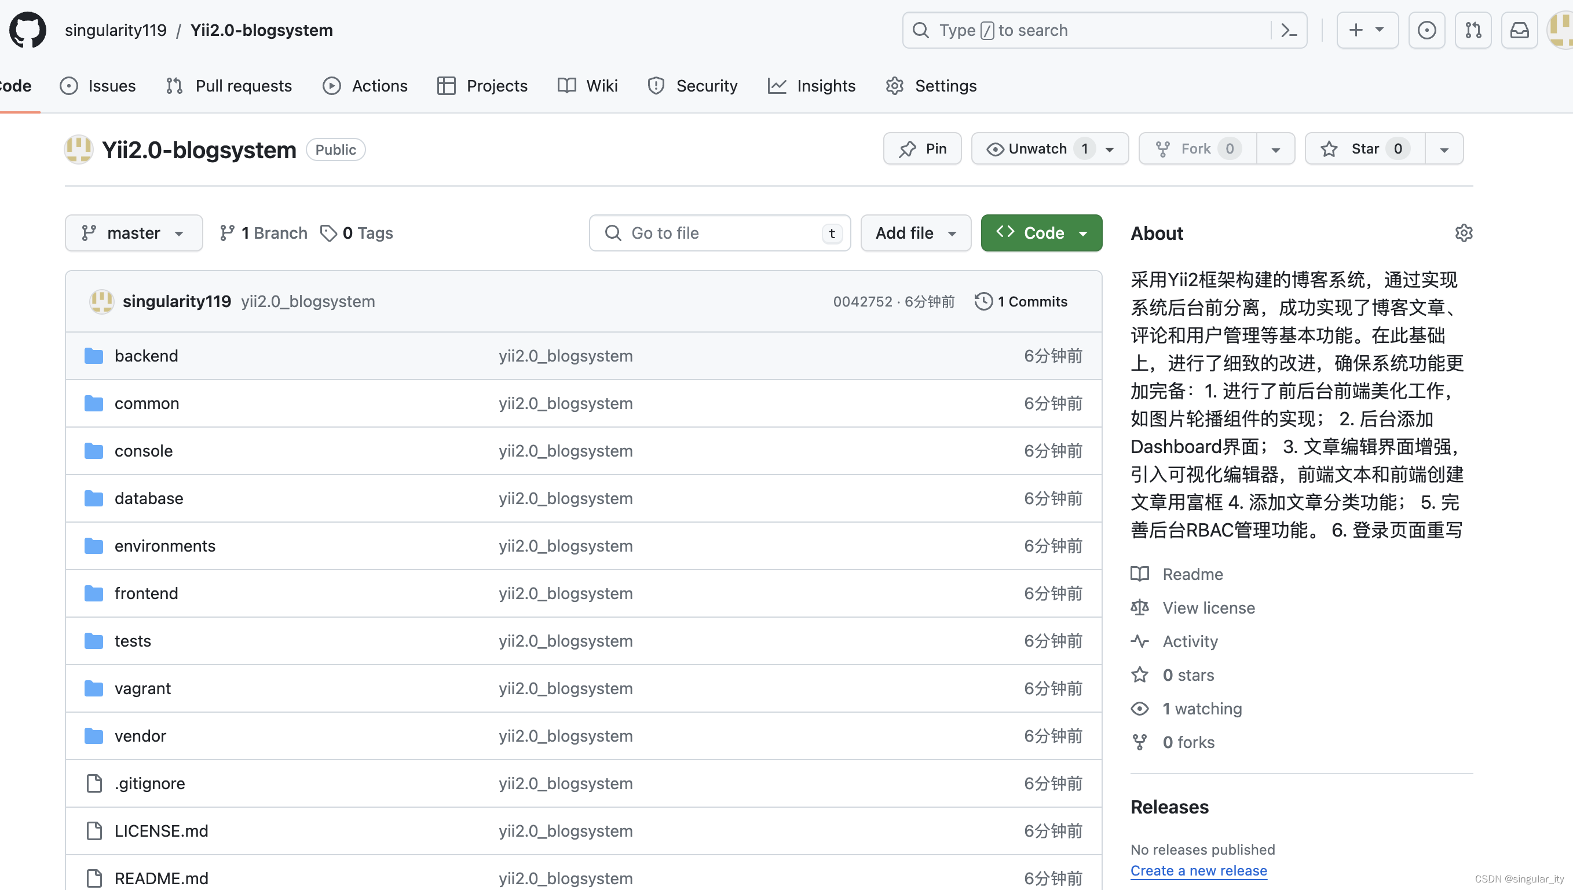
Task: Click the commit hash 0042752
Action: [862, 301]
